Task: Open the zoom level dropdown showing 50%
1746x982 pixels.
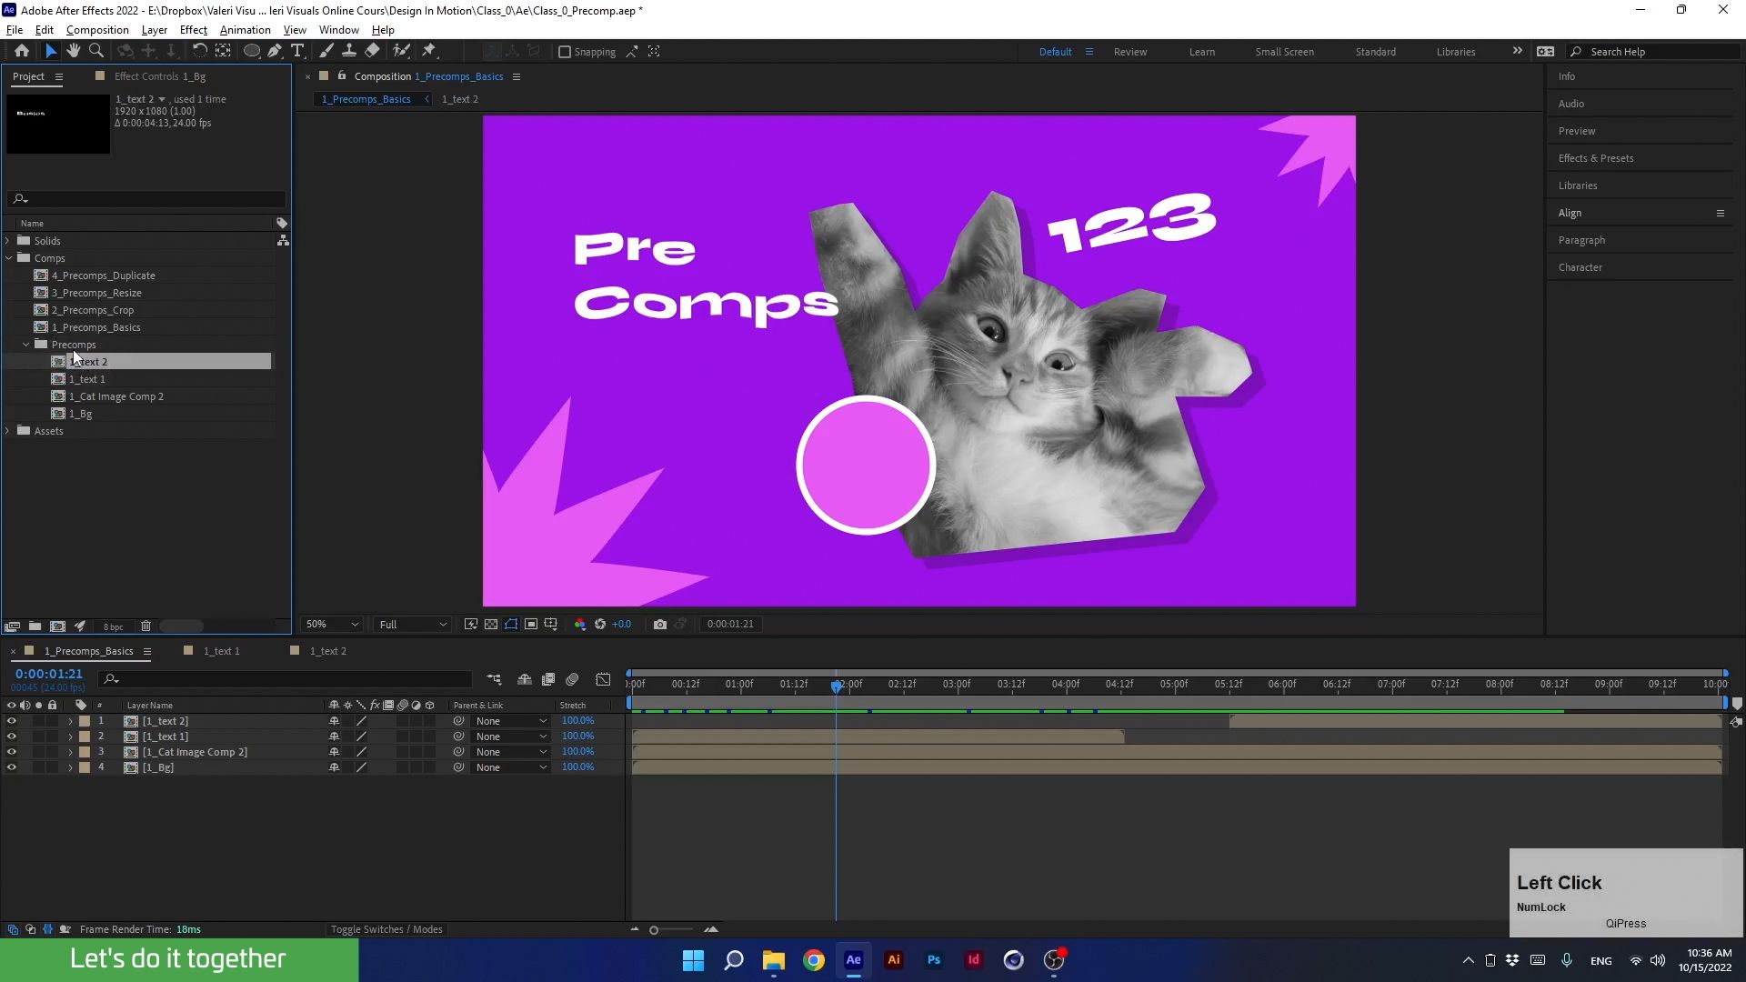Action: pyautogui.click(x=330, y=624)
